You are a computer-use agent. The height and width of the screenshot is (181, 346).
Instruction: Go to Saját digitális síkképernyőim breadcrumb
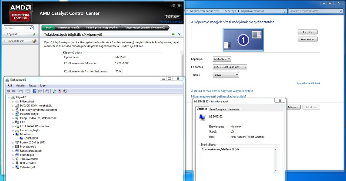[102, 28]
